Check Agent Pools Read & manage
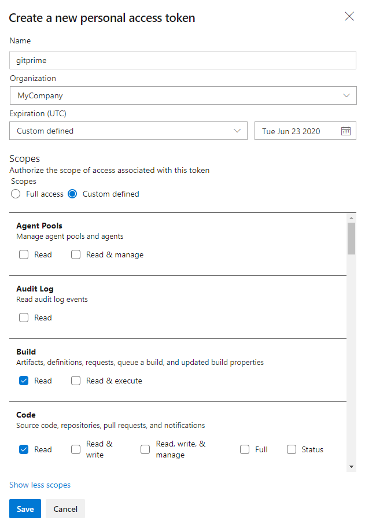This screenshot has height=524, width=365. pyautogui.click(x=76, y=254)
